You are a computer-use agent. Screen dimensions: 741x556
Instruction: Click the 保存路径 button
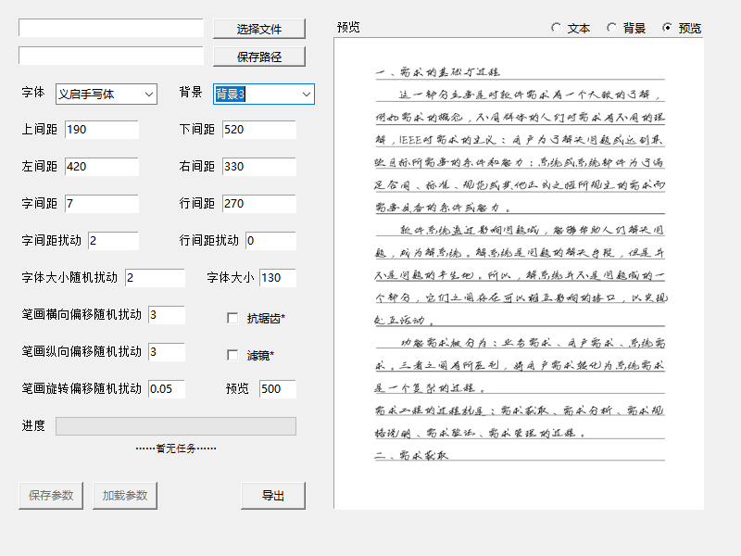point(258,57)
